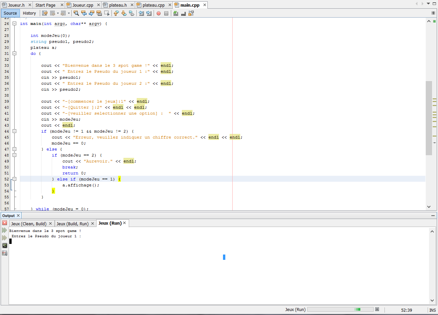Switch to History view
This screenshot has height=315, width=438.
(30, 13)
